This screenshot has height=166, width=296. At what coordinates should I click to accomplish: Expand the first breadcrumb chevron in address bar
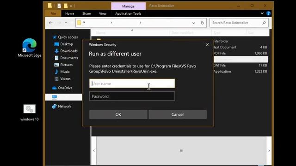tap(111, 23)
